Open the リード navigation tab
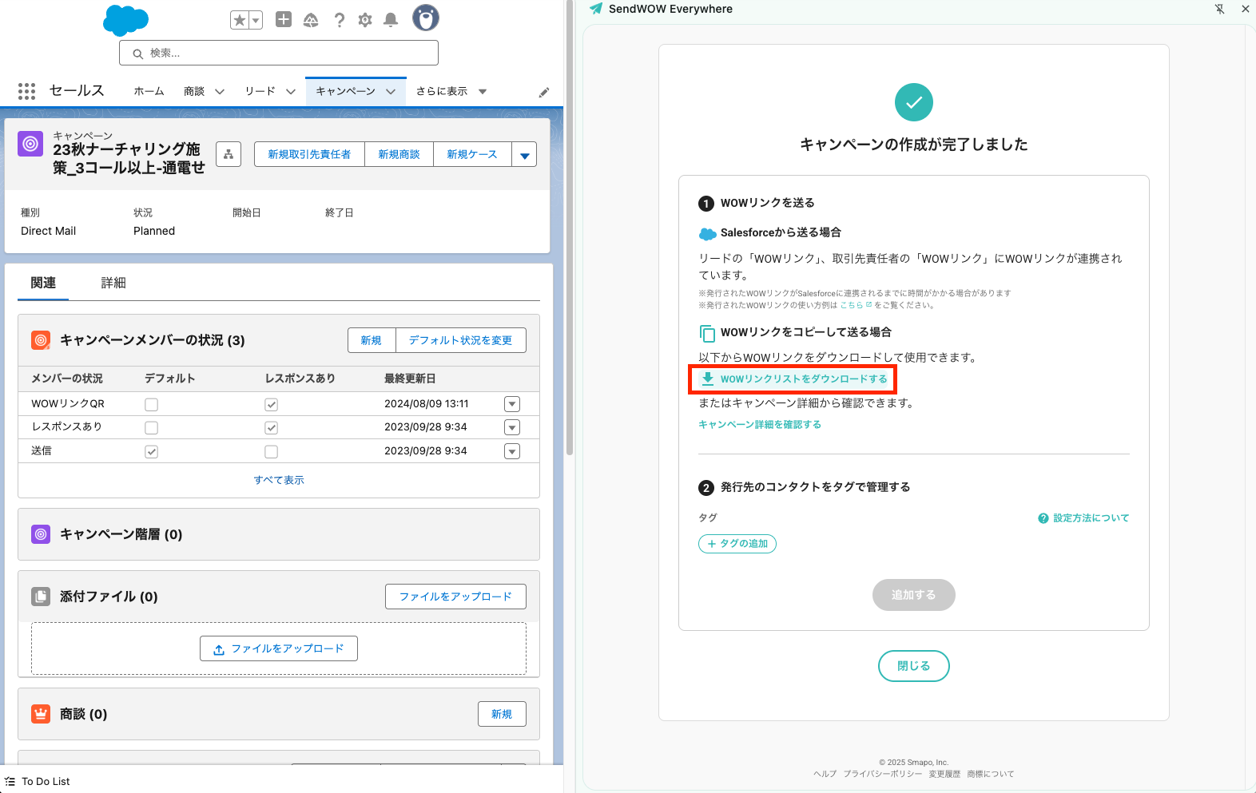Viewport: 1256px width, 793px height. point(260,91)
